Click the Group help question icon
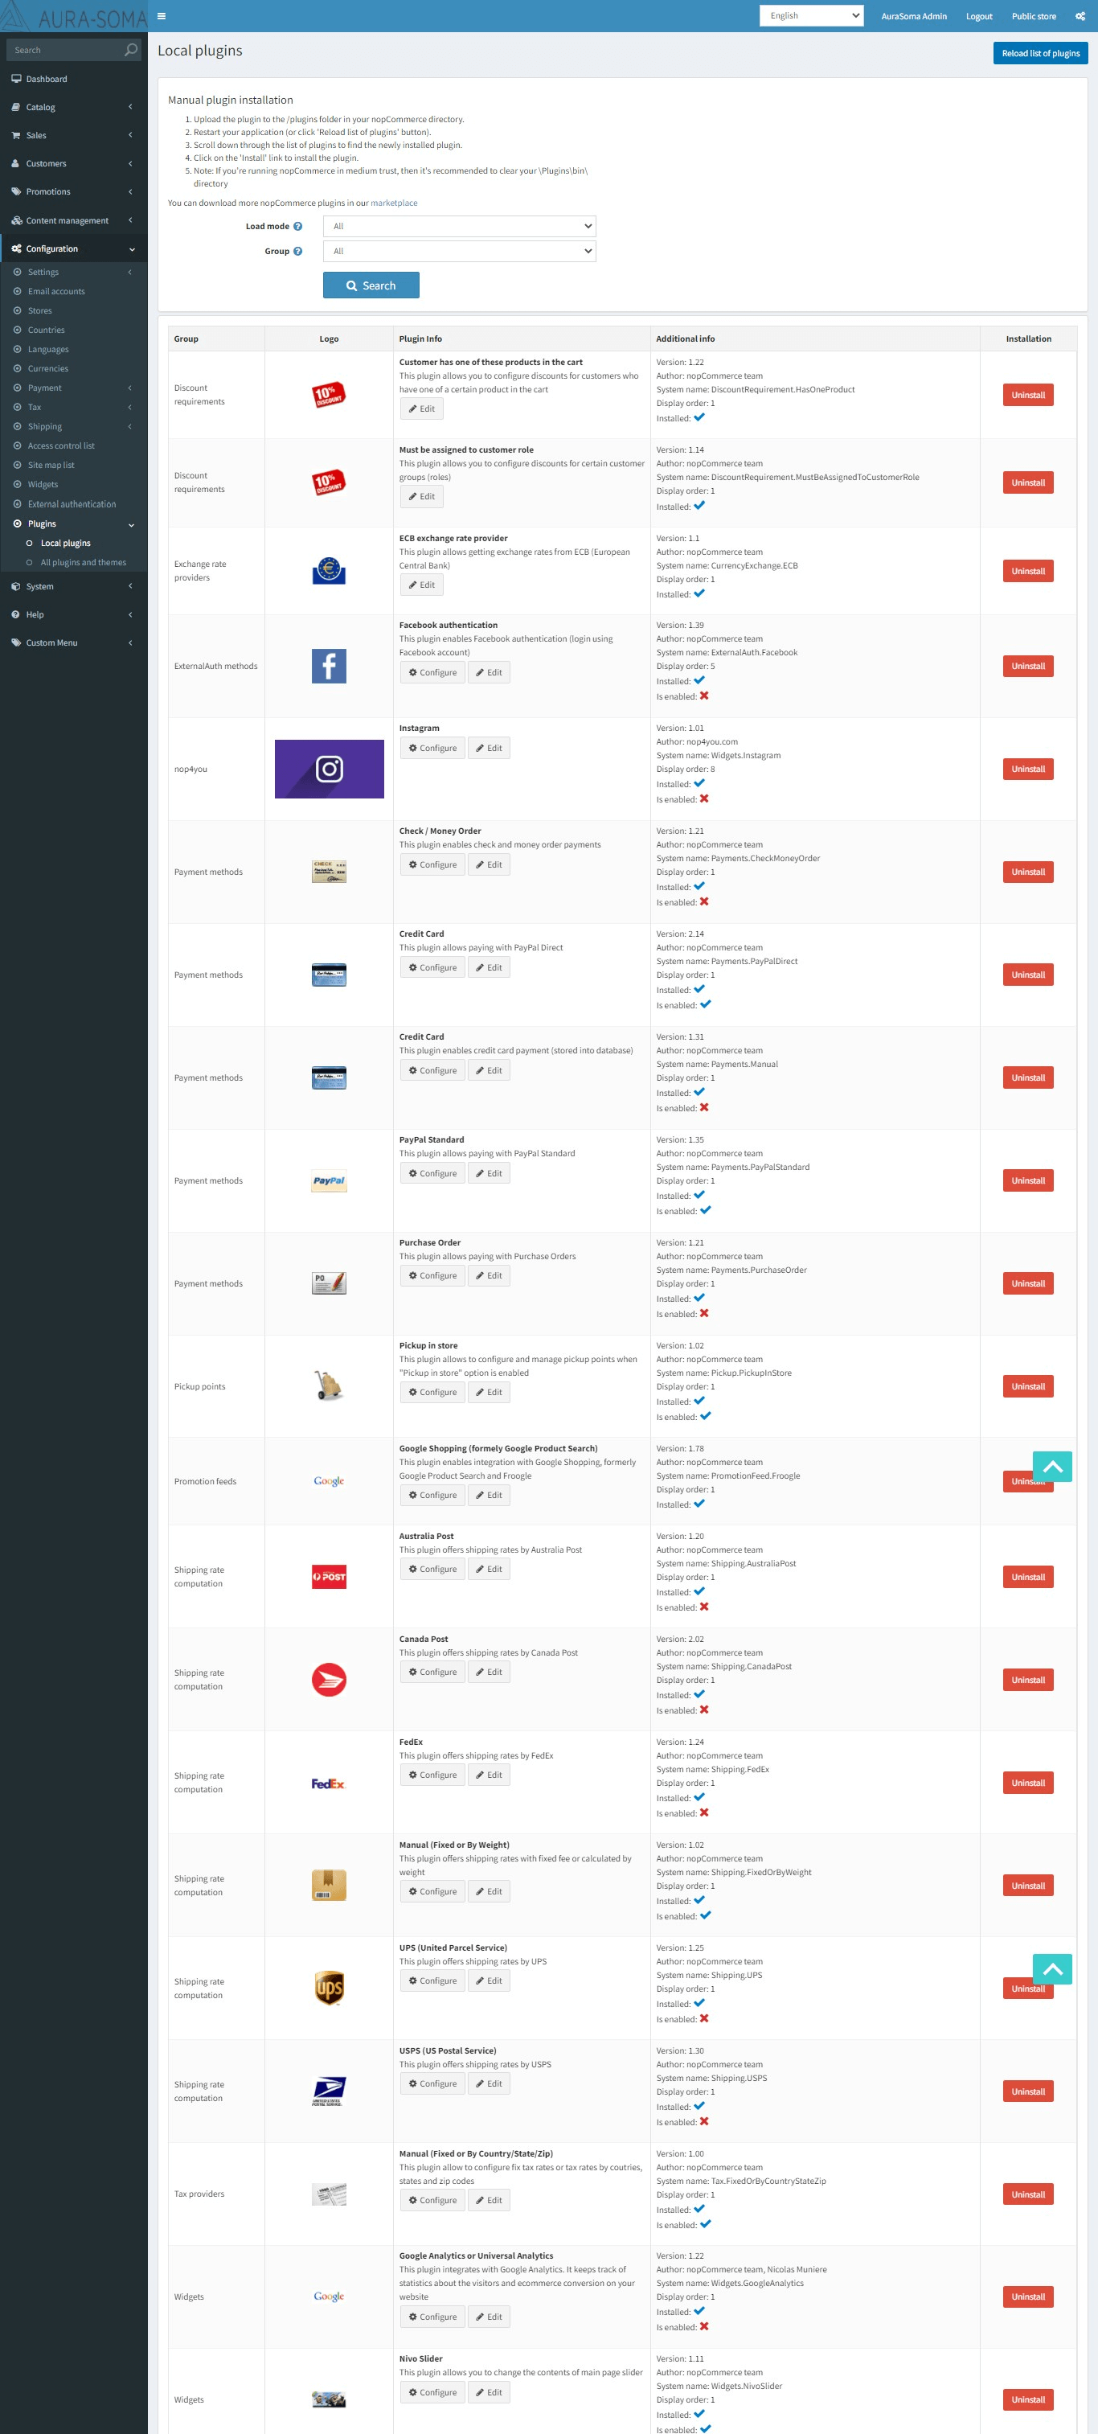Image resolution: width=1098 pixels, height=2434 pixels. 297,252
